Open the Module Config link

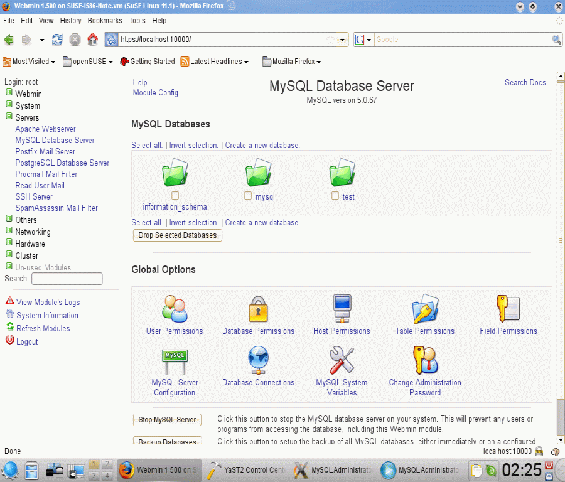click(x=155, y=93)
